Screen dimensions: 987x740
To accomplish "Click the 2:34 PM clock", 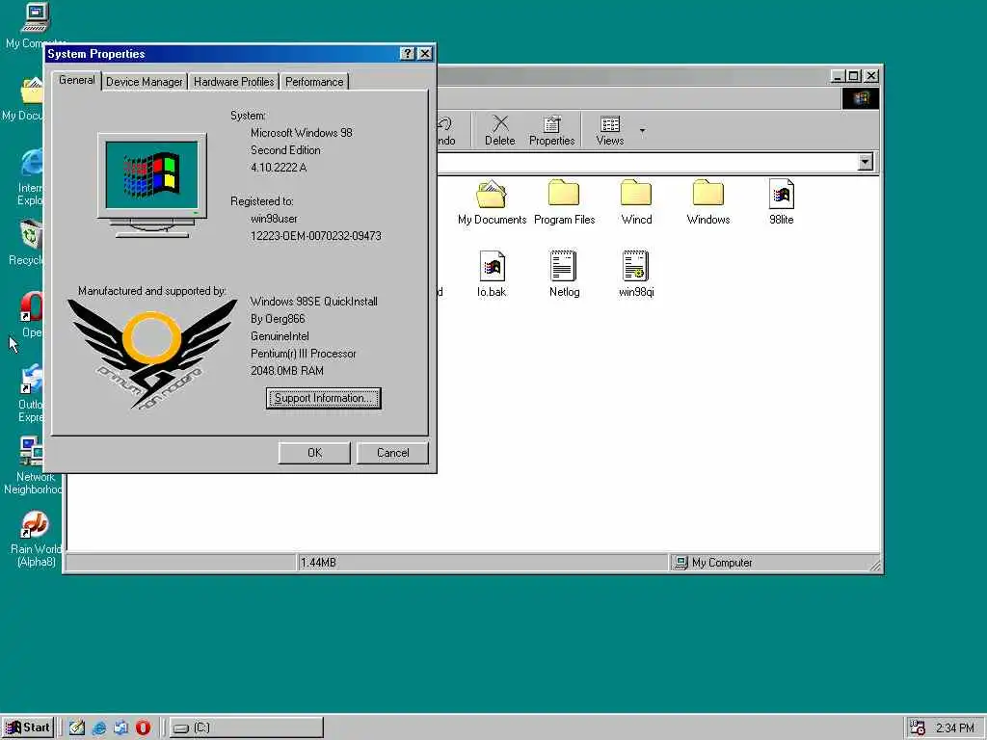I will 955,728.
